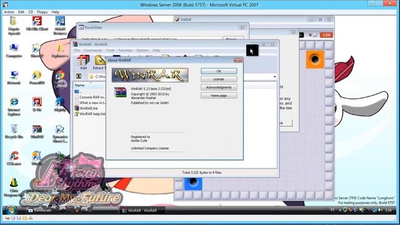The height and width of the screenshot is (225, 400).
Task: Click the WinRAR Add toolbar icon
Action: pyautogui.click(x=83, y=62)
